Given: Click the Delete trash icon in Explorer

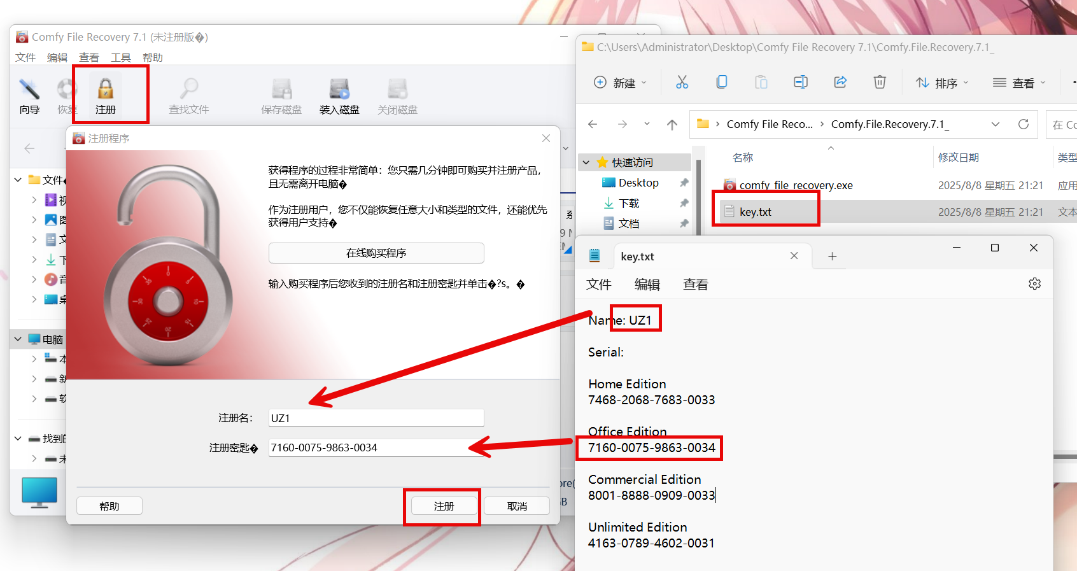Looking at the screenshot, I should click(880, 82).
